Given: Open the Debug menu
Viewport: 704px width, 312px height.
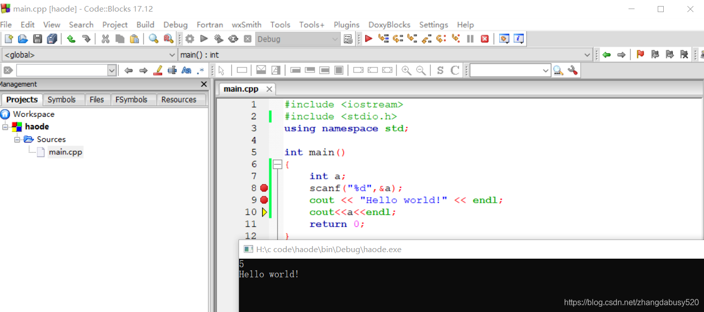Looking at the screenshot, I should click(x=176, y=25).
